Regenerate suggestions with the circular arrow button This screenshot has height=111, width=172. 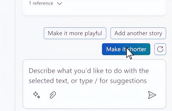pos(160,49)
